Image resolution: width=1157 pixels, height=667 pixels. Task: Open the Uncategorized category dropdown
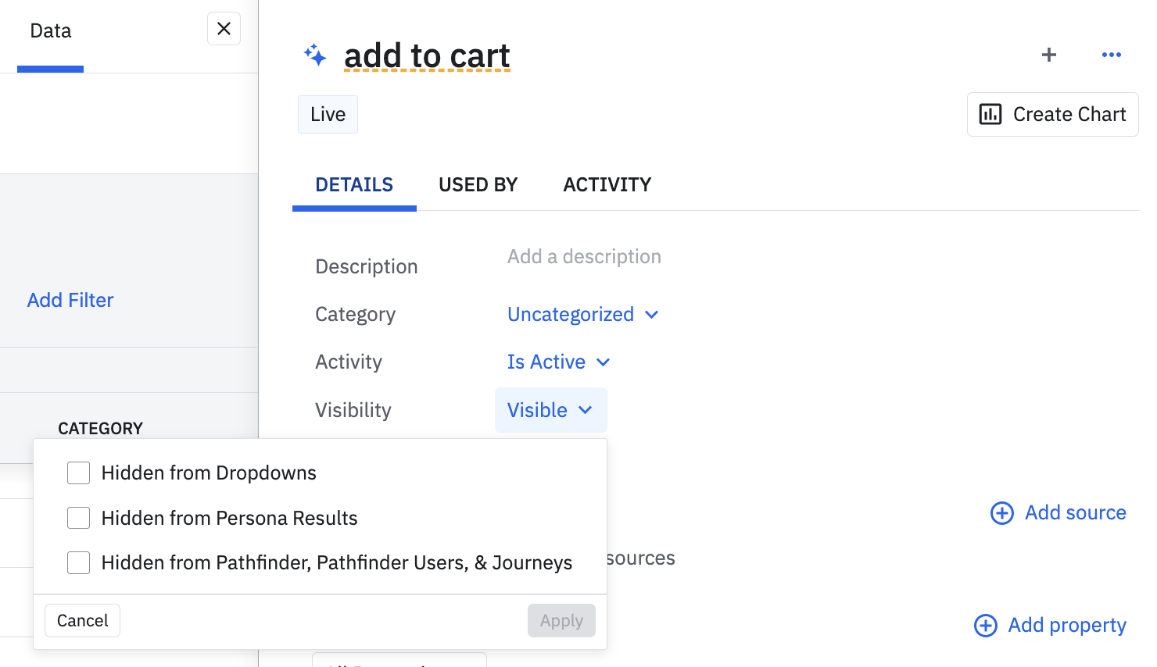[582, 315]
